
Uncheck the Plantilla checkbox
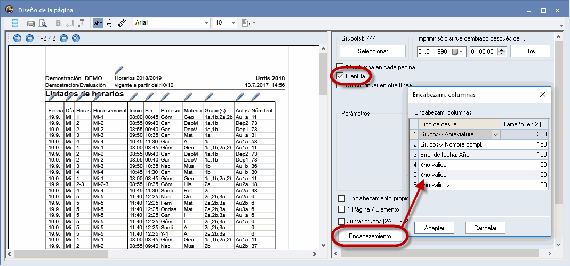pos(340,76)
